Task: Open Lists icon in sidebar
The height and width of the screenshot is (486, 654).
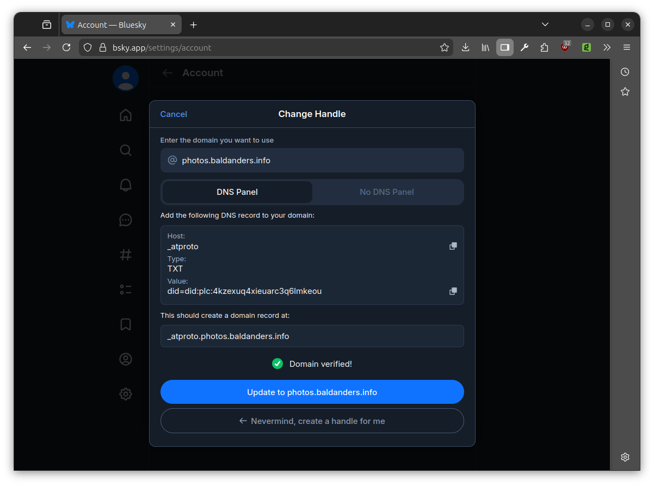Action: click(126, 290)
